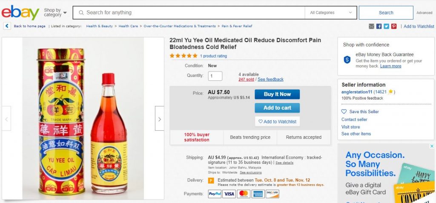Go to Pain & Fever Relief category
The width and height of the screenshot is (436, 203).
click(x=237, y=26)
